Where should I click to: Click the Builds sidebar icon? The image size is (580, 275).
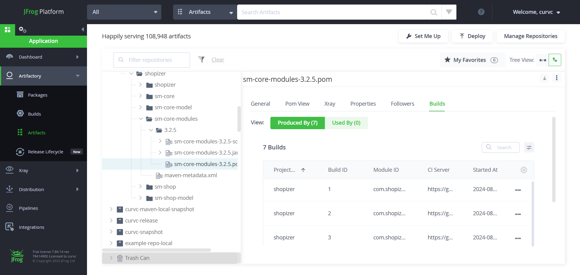[x=20, y=114]
